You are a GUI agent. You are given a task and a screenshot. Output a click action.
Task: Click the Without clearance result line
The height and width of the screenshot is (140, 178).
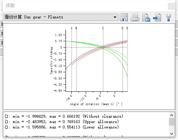(64, 116)
